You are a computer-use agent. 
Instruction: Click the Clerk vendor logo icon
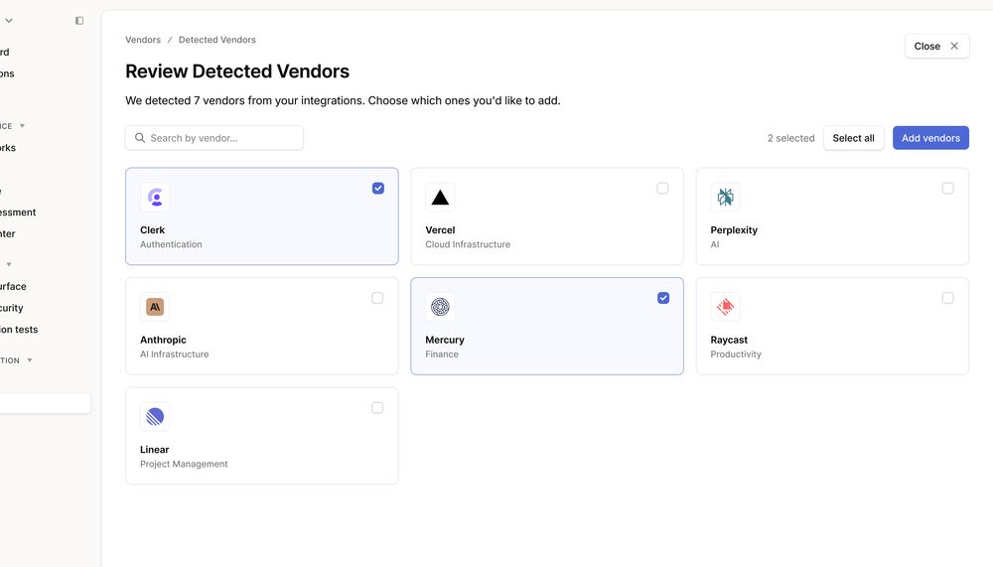click(x=155, y=197)
